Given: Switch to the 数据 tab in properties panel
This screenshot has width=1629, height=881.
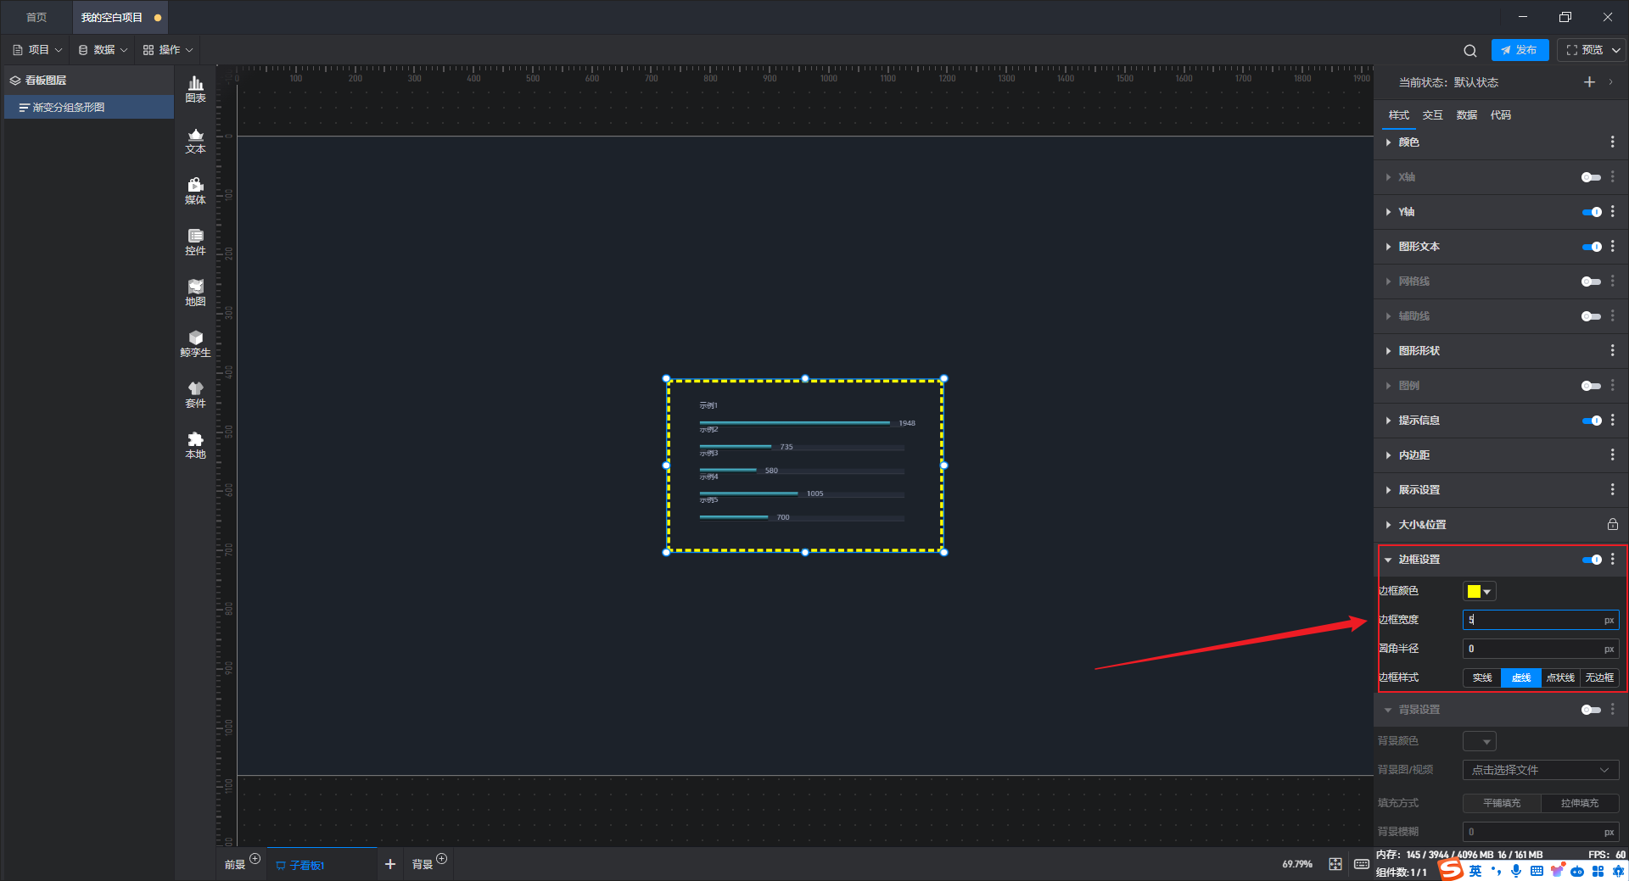Looking at the screenshot, I should (x=1466, y=115).
